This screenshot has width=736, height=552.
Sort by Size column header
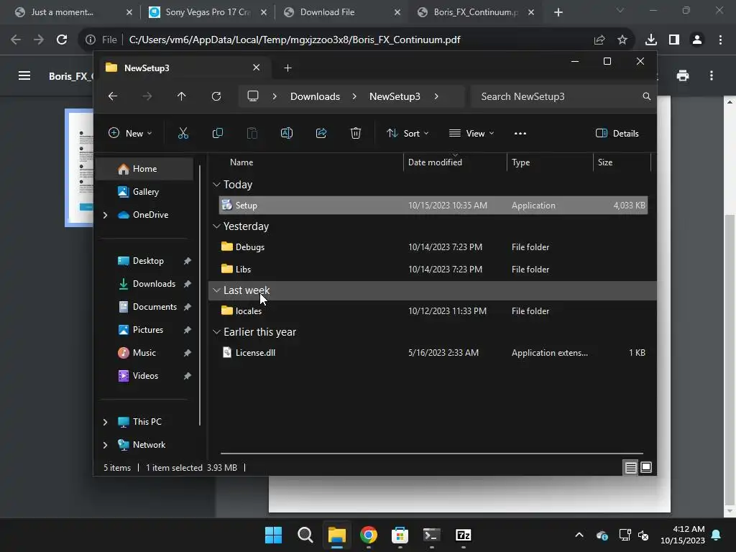605,162
